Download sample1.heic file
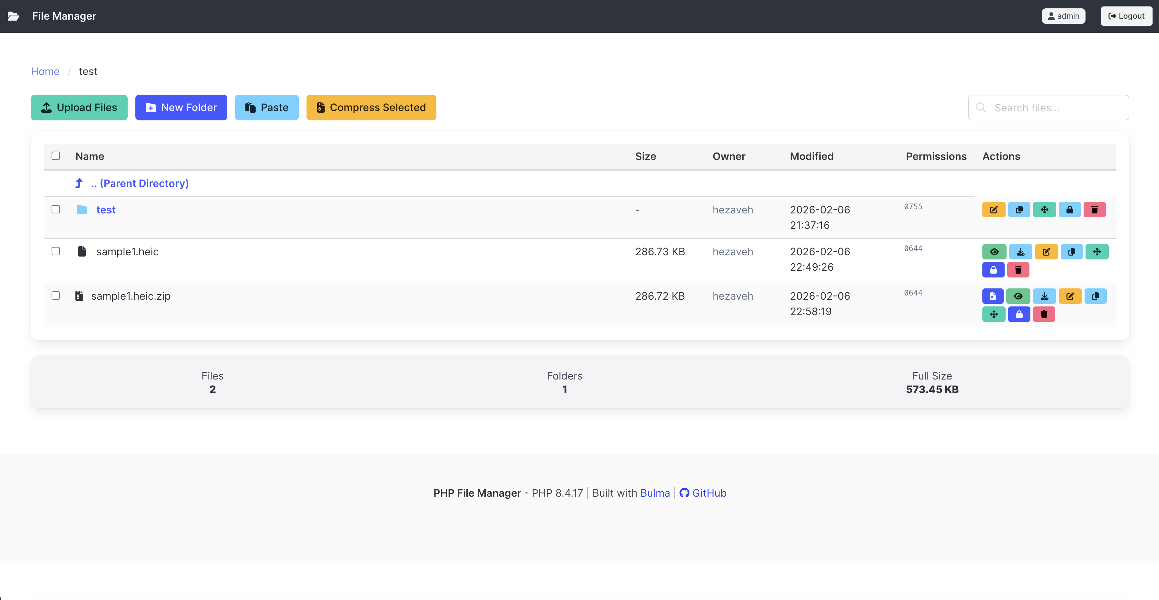The width and height of the screenshot is (1159, 600). pos(1021,251)
